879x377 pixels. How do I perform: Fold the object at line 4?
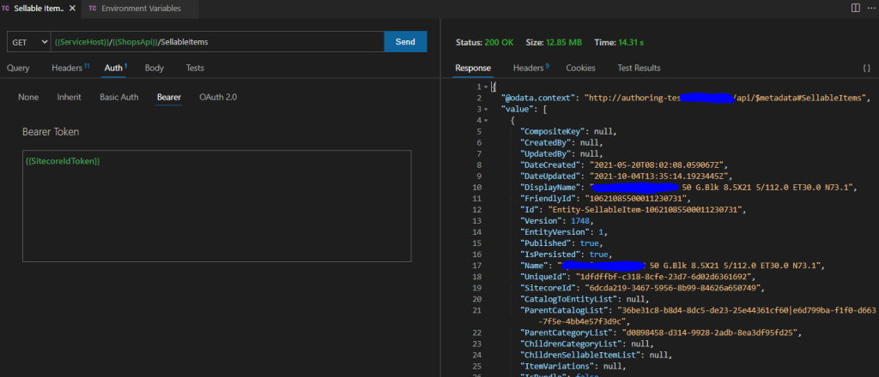[x=487, y=121]
